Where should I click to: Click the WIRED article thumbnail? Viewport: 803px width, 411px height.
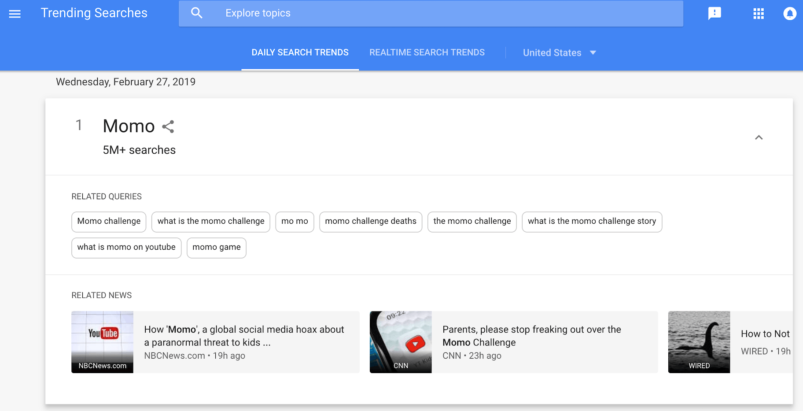coord(699,342)
